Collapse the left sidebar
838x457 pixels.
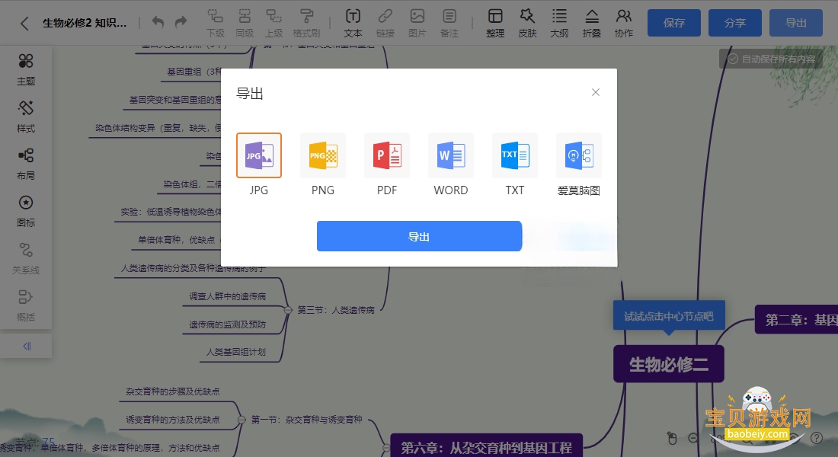click(26, 346)
